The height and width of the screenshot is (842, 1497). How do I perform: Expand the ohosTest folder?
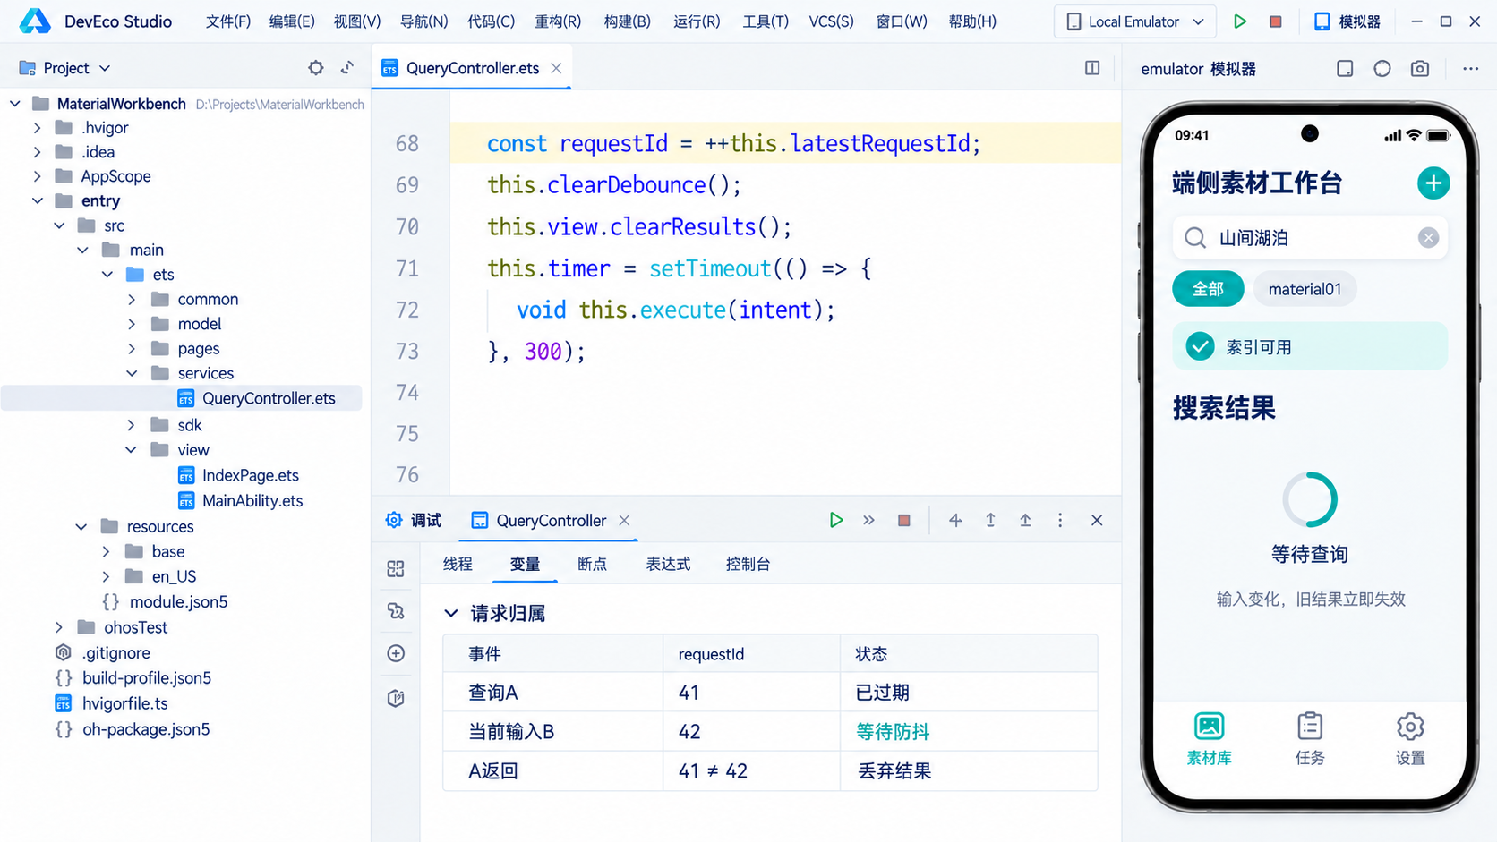pyautogui.click(x=59, y=627)
